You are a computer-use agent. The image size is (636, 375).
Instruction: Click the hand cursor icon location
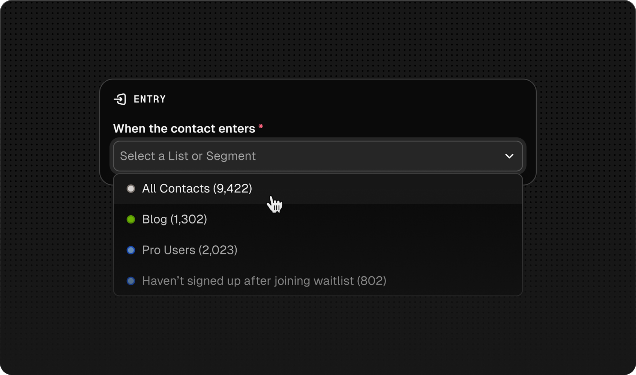[276, 205]
